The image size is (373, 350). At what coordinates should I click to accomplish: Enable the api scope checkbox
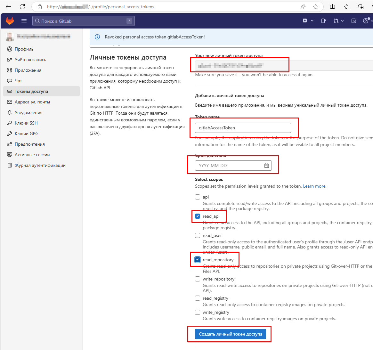(198, 197)
